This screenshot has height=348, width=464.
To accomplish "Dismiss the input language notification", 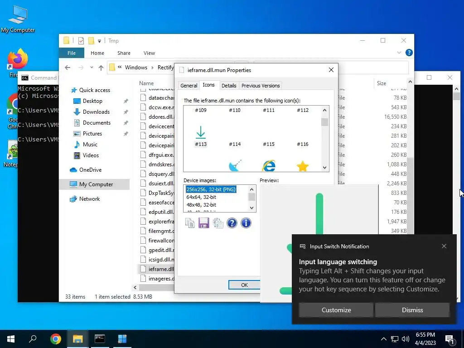I will click(412, 310).
